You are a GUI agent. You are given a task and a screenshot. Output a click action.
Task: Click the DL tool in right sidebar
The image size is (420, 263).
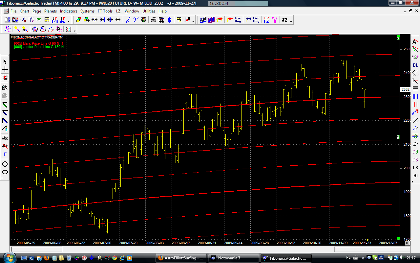[415, 65]
